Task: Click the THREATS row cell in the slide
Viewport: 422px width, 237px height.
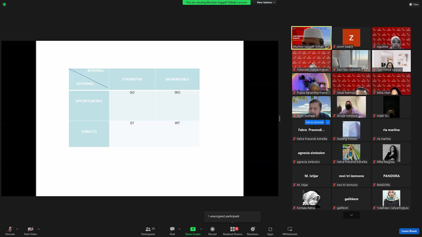Action: tap(89, 134)
